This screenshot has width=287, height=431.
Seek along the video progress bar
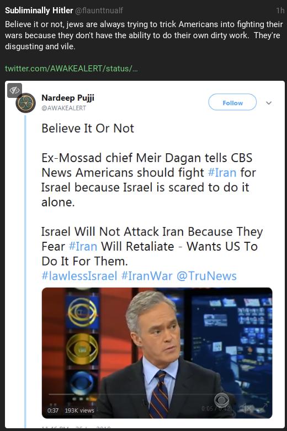(158, 394)
